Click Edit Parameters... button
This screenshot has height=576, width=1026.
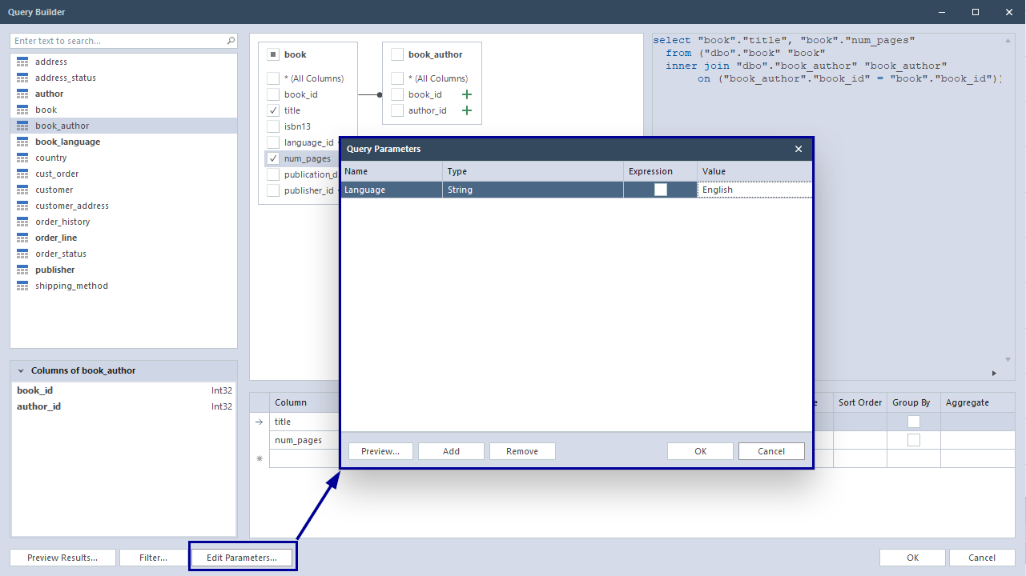pos(242,558)
